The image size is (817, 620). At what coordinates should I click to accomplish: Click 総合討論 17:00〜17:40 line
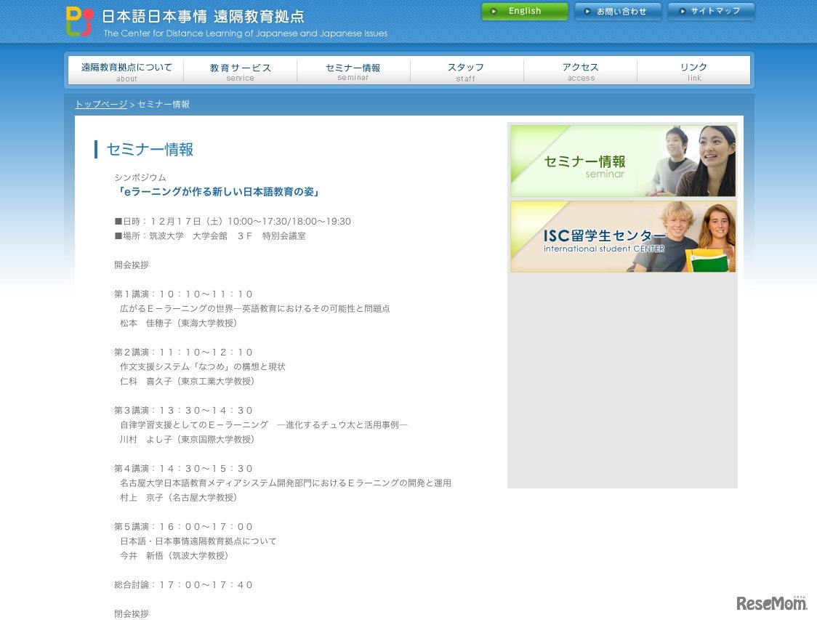click(x=183, y=585)
